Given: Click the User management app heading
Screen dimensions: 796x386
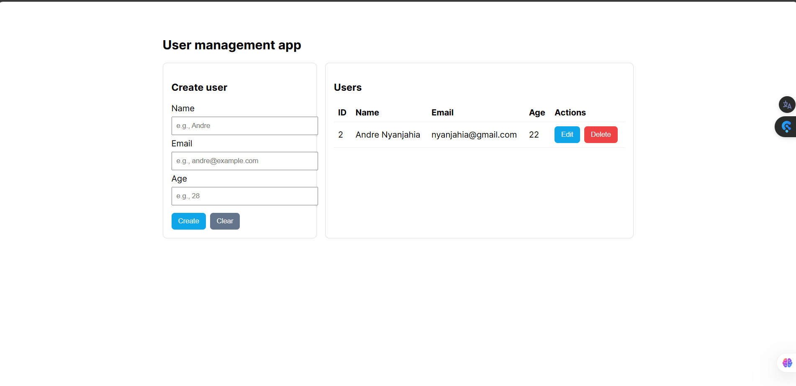Looking at the screenshot, I should click(231, 45).
